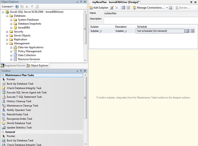Pin the Object Explorer panel with auto-hide
This screenshot has width=198, height=146.
(82, 2)
